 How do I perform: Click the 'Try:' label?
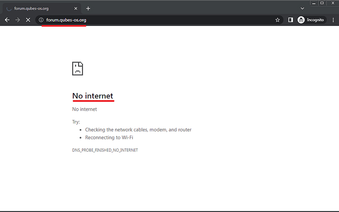[x=76, y=122]
